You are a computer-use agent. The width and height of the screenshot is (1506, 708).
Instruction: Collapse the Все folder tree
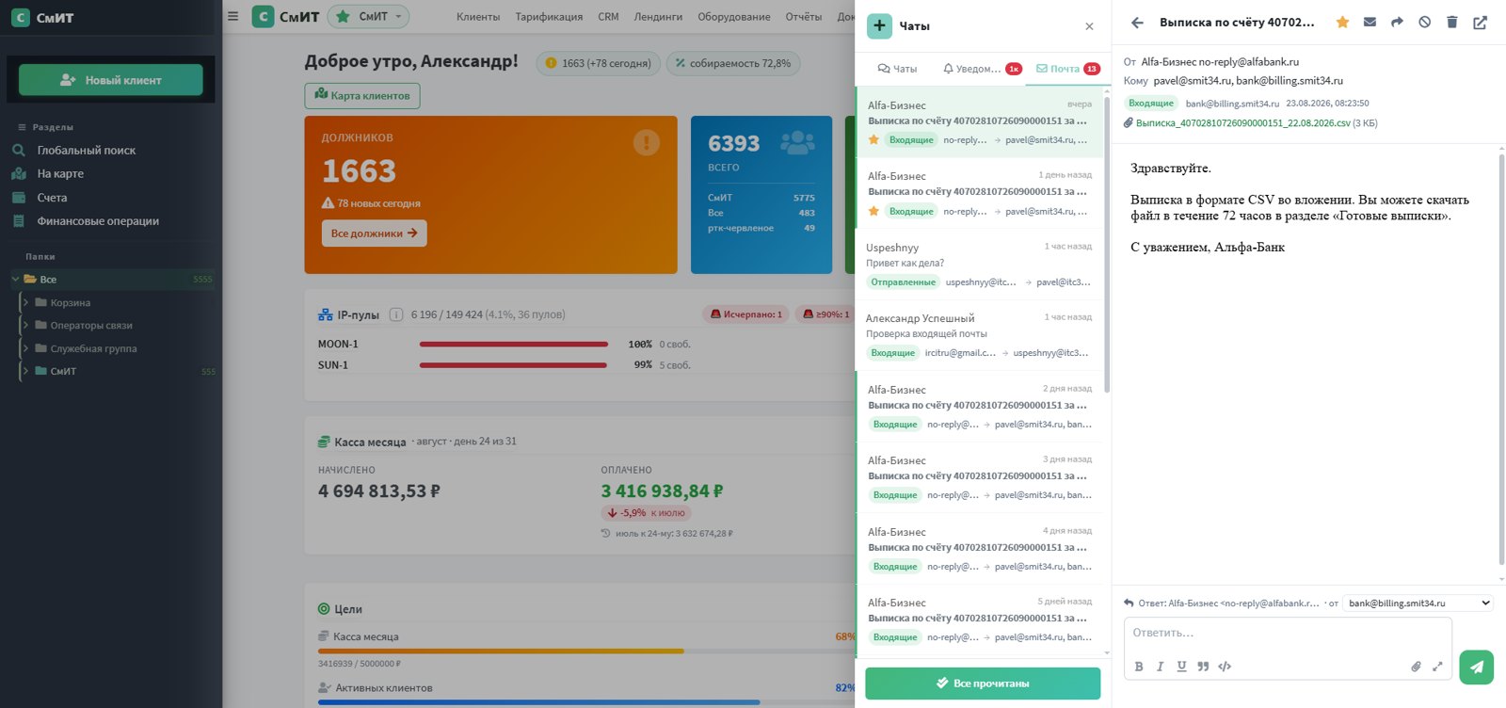[15, 279]
